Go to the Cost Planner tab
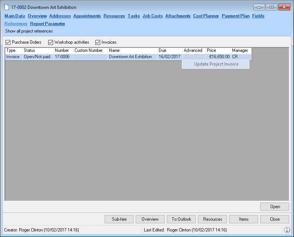The height and width of the screenshot is (237, 294). [206, 16]
